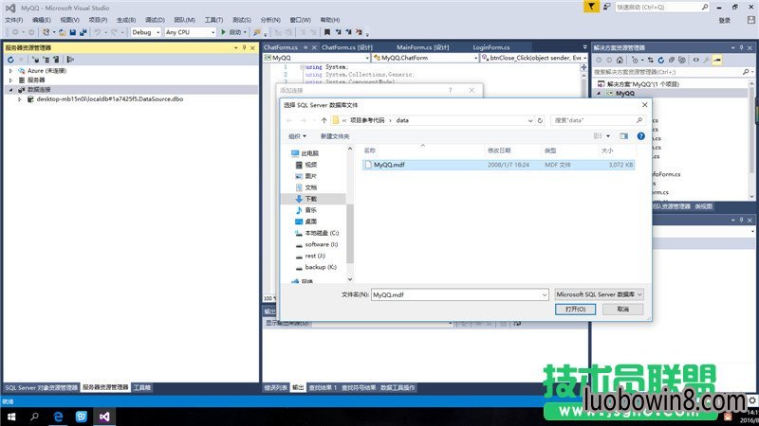Click 新建文件夹 in the file dialog
The width and height of the screenshot is (759, 426).
click(x=335, y=136)
